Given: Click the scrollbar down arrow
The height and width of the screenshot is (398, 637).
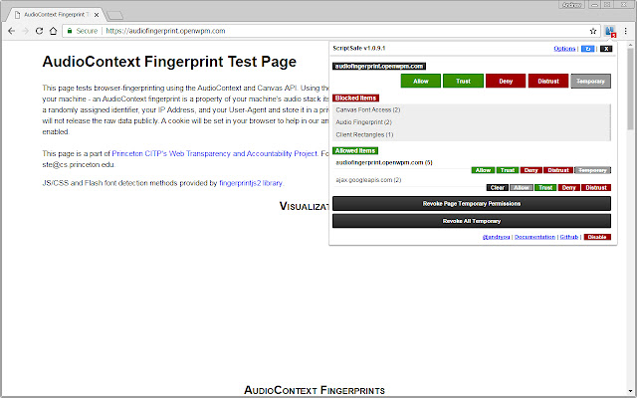Looking at the screenshot, I should [x=630, y=391].
